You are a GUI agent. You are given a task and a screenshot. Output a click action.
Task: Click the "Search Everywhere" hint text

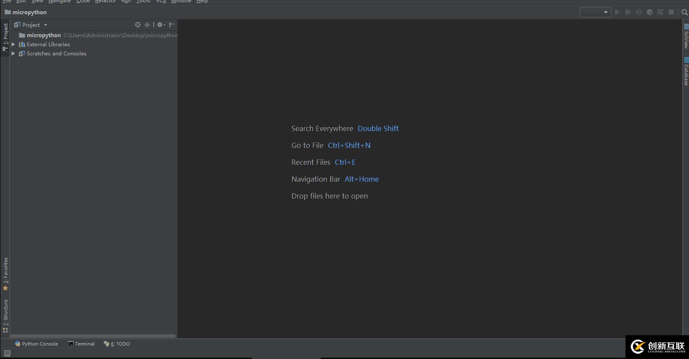pos(322,128)
